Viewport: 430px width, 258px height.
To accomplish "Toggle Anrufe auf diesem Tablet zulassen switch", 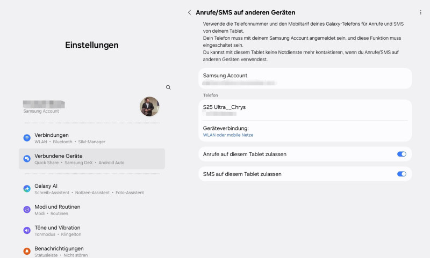I will pyautogui.click(x=402, y=154).
